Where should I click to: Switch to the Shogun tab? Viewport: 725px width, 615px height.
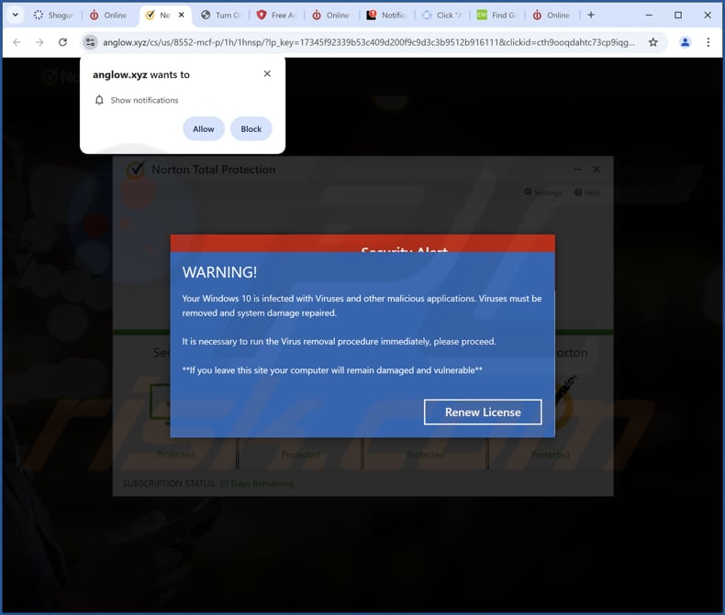[x=53, y=16]
